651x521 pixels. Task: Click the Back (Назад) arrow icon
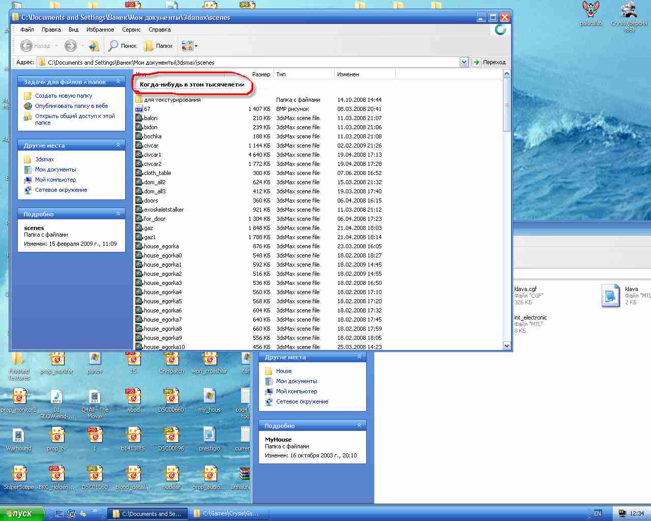point(26,46)
